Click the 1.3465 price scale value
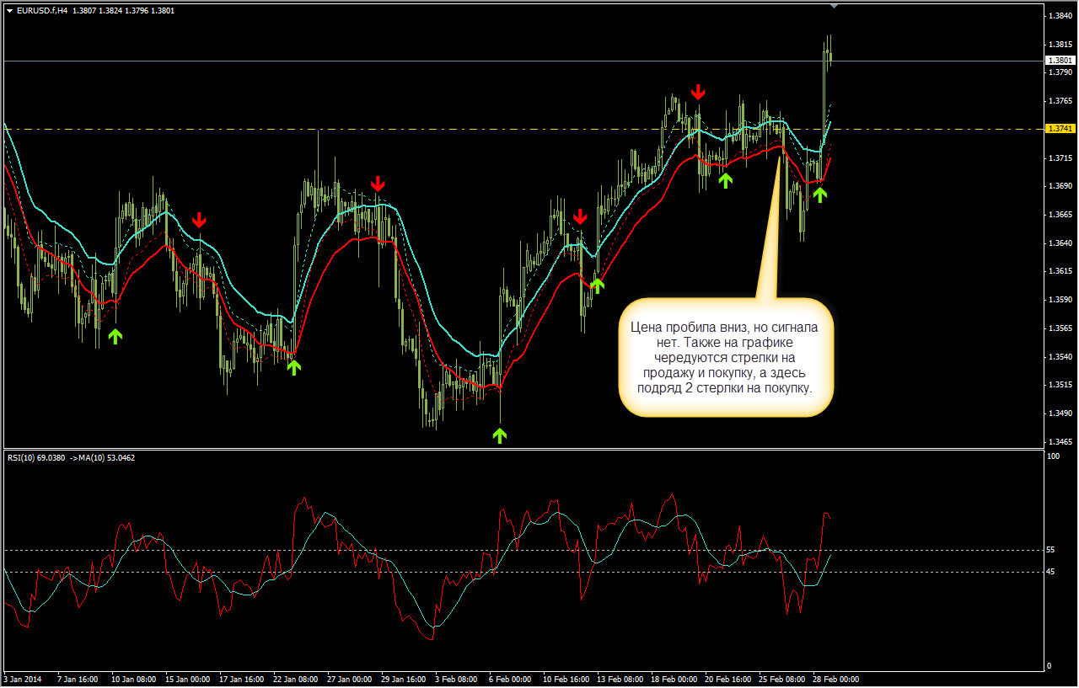1079x688 pixels. click(1060, 442)
